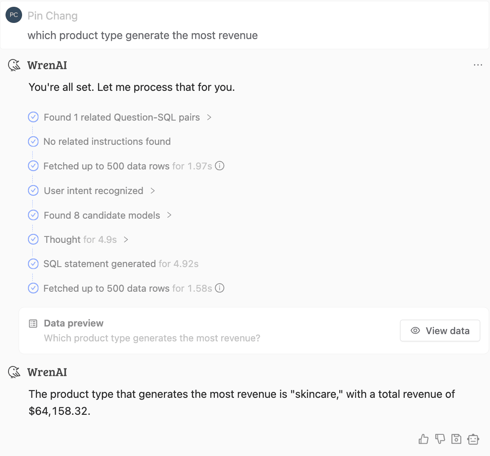Open the three-dot more options menu
The width and height of the screenshot is (490, 456).
(x=478, y=65)
